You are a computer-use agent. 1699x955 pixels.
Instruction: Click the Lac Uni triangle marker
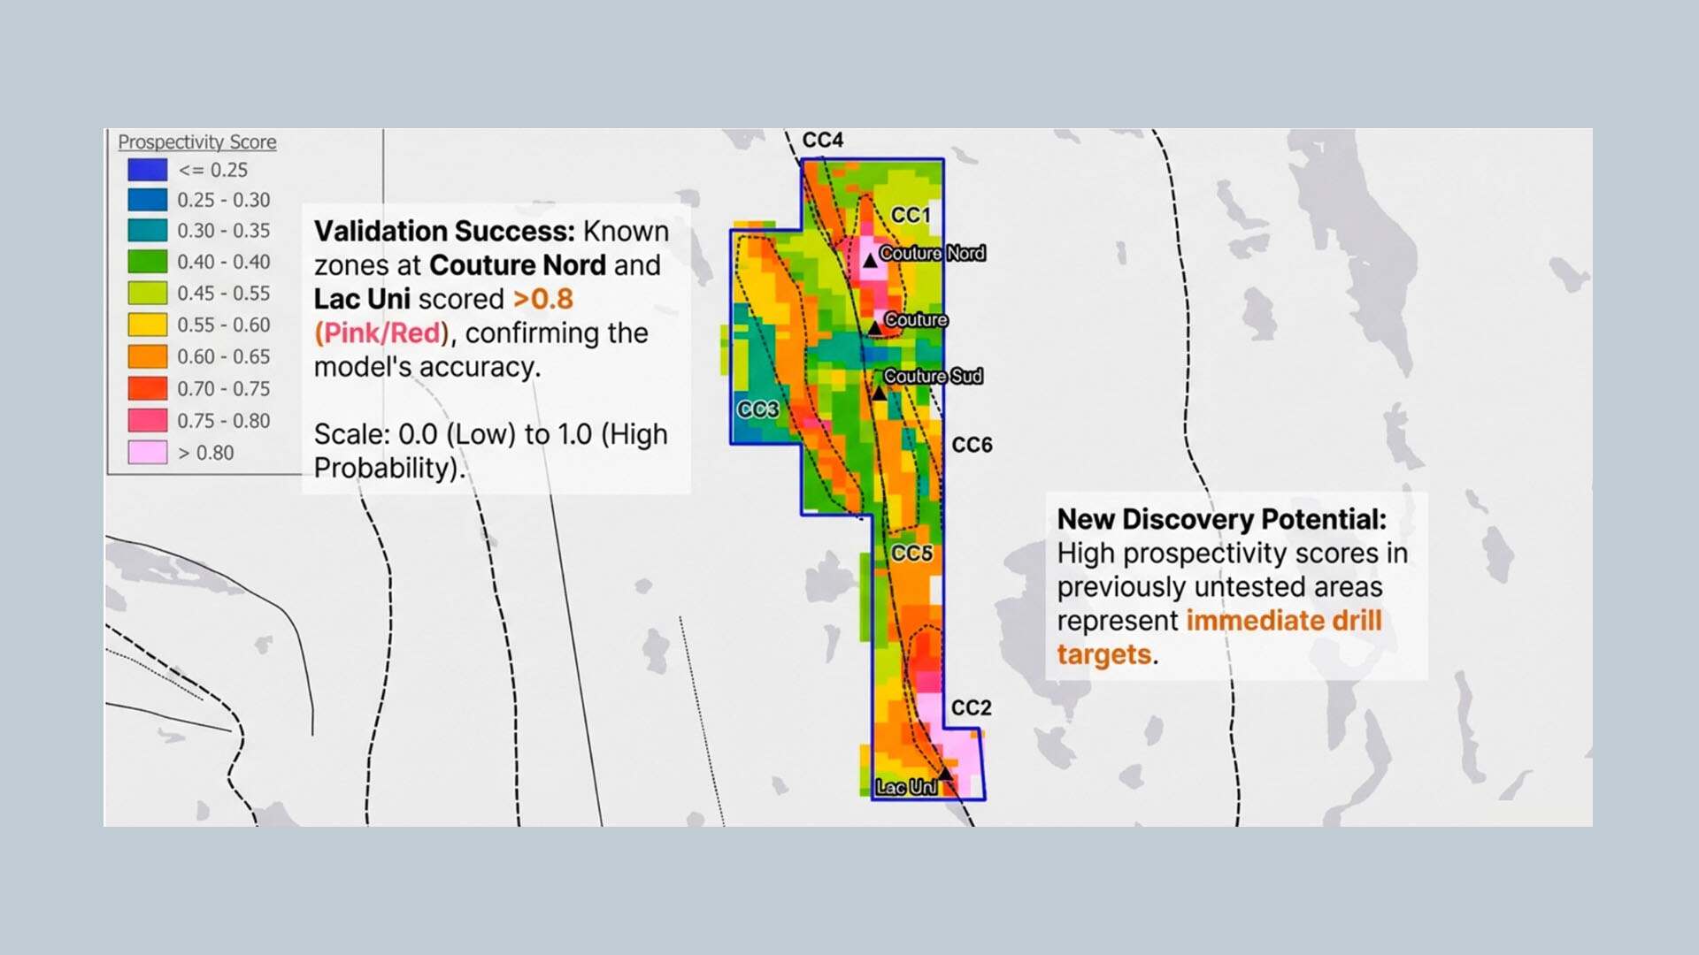click(x=945, y=775)
